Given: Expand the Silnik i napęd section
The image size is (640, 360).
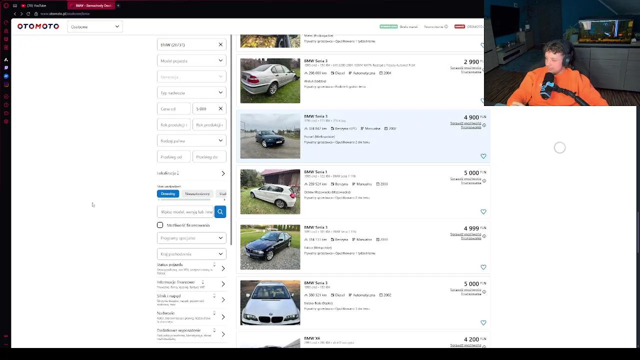Looking at the screenshot, I should (x=191, y=299).
